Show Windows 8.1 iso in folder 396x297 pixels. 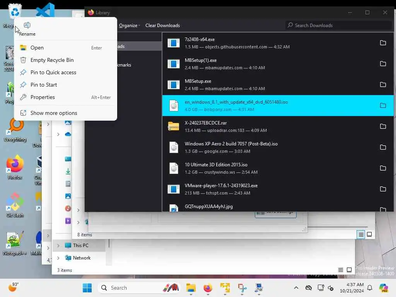click(383, 106)
